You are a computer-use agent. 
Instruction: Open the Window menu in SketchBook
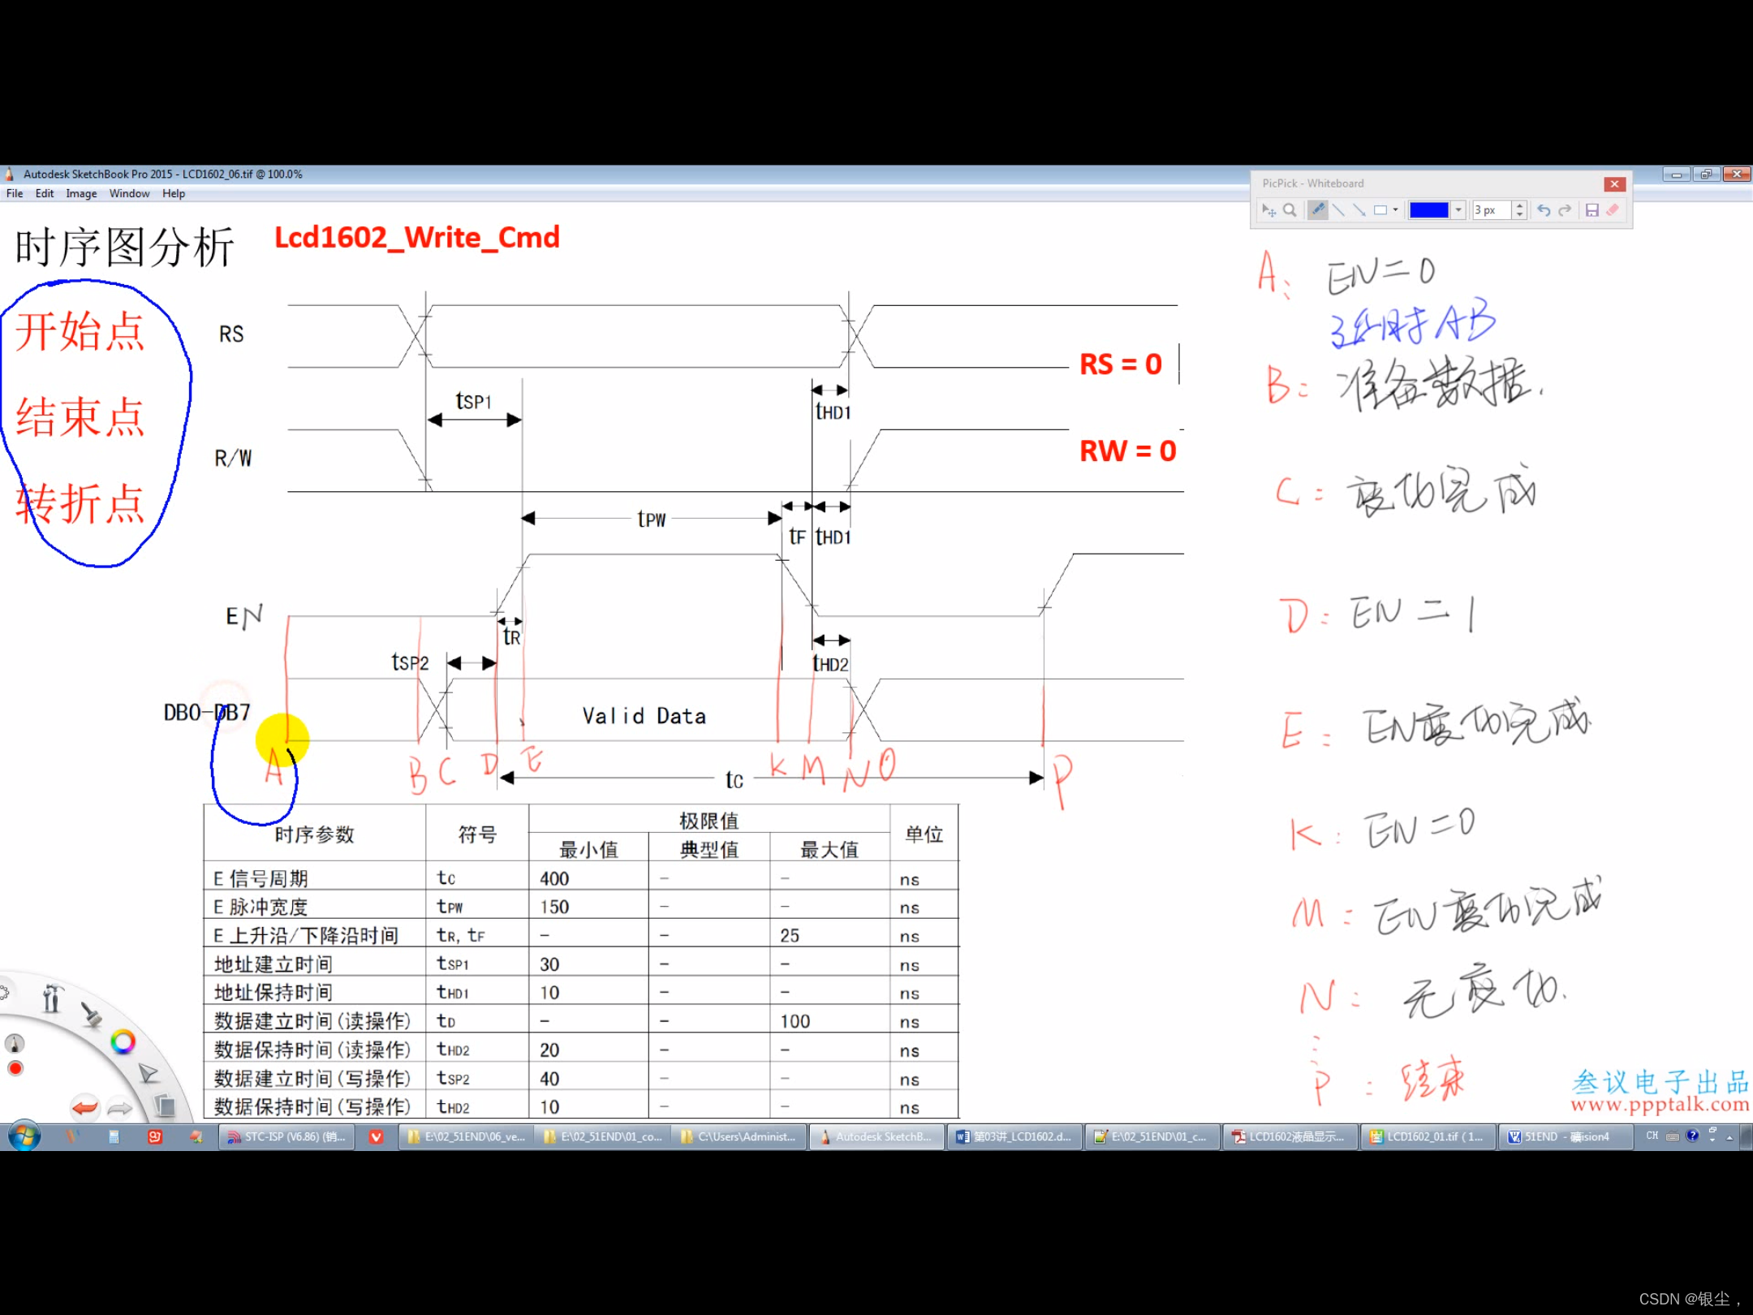click(130, 193)
